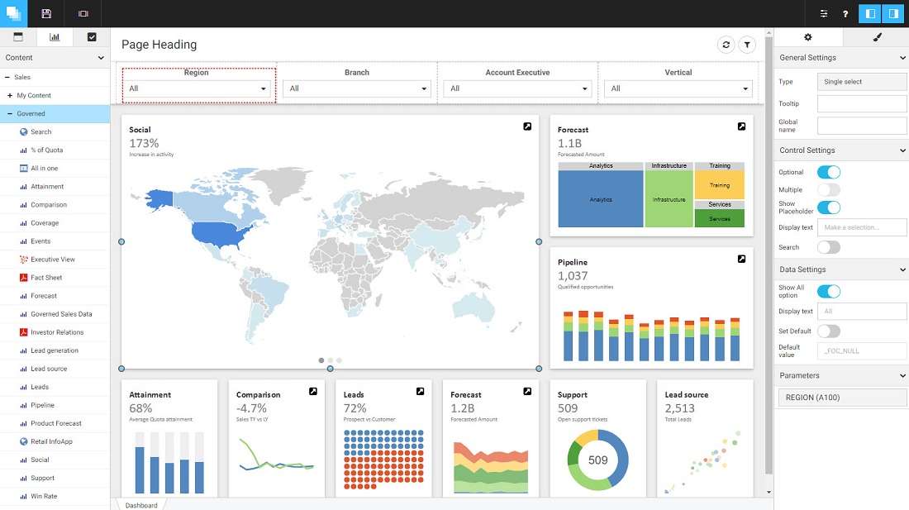This screenshot has width=909, height=510.
Task: Open the Retail InfoApp item
Action: pyautogui.click(x=55, y=441)
